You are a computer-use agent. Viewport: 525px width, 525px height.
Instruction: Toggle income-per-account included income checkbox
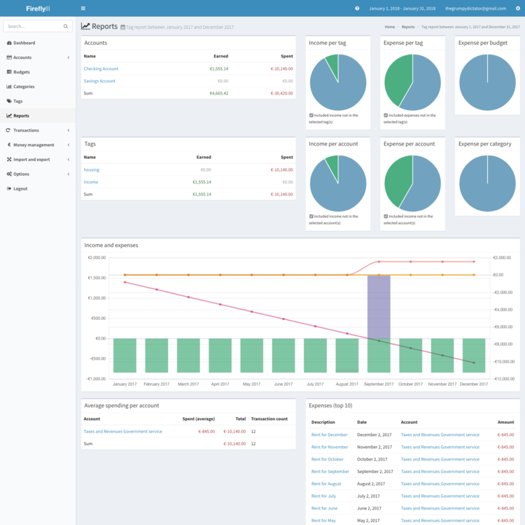pos(311,216)
